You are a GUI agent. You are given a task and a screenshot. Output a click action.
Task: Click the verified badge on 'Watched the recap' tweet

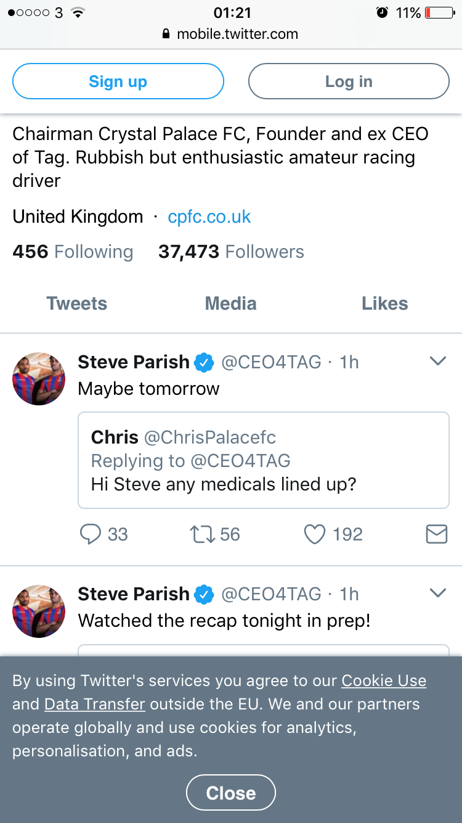pyautogui.click(x=205, y=594)
